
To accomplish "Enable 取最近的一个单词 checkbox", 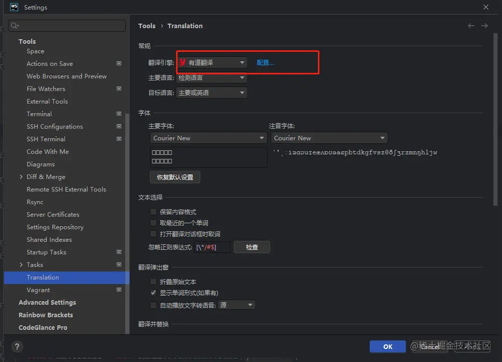I will (153, 223).
